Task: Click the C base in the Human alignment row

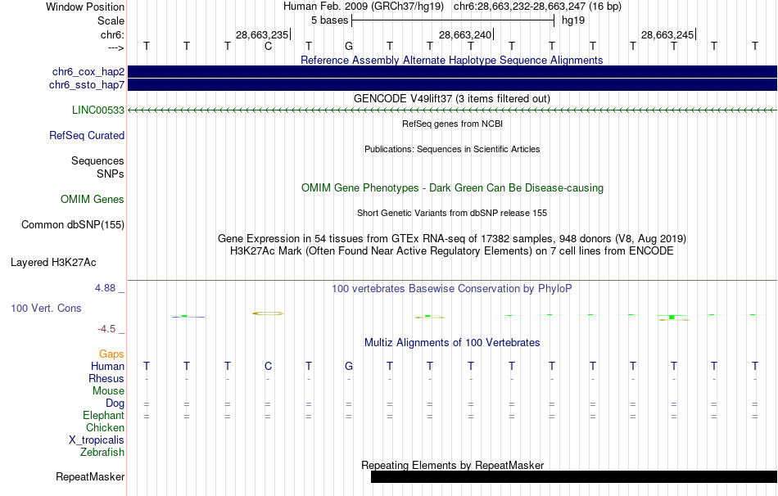Action: tap(268, 366)
